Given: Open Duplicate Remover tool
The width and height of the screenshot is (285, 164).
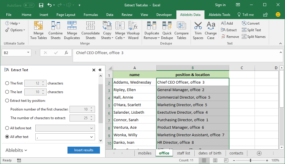Looking at the screenshot, I should click(x=151, y=30).
